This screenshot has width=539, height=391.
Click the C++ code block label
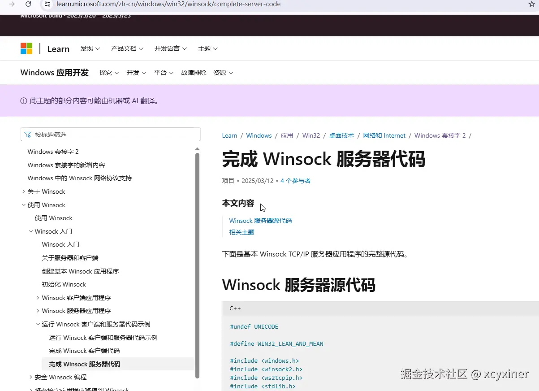pos(235,308)
